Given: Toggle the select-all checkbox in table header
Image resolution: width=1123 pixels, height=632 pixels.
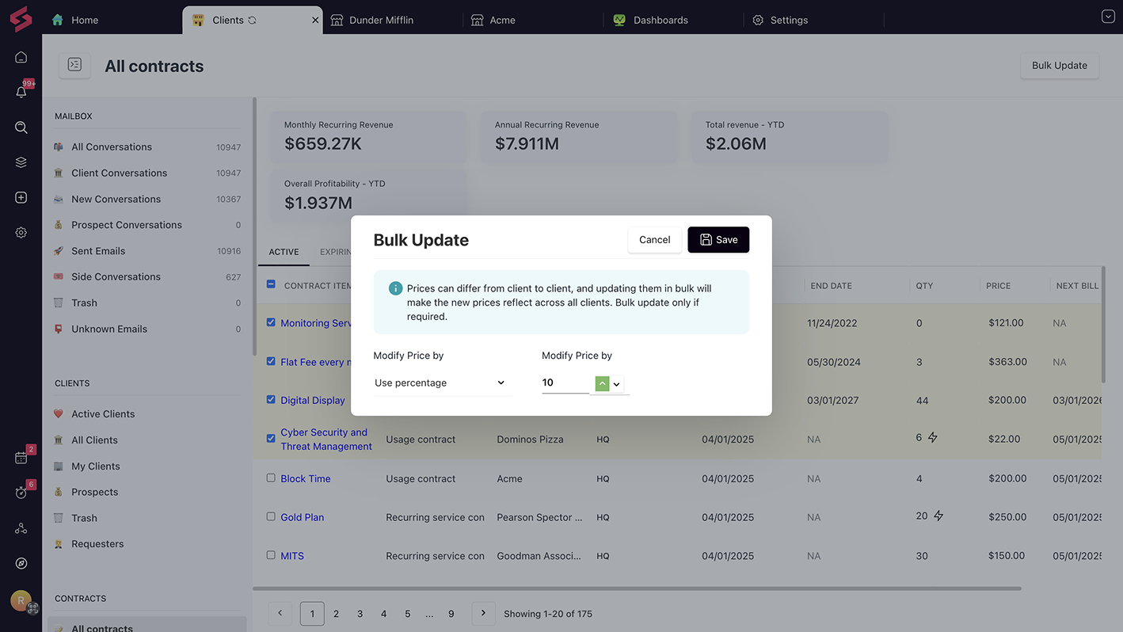Looking at the screenshot, I should click(271, 284).
